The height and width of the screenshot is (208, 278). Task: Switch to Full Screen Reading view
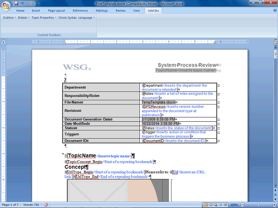tap(211, 205)
